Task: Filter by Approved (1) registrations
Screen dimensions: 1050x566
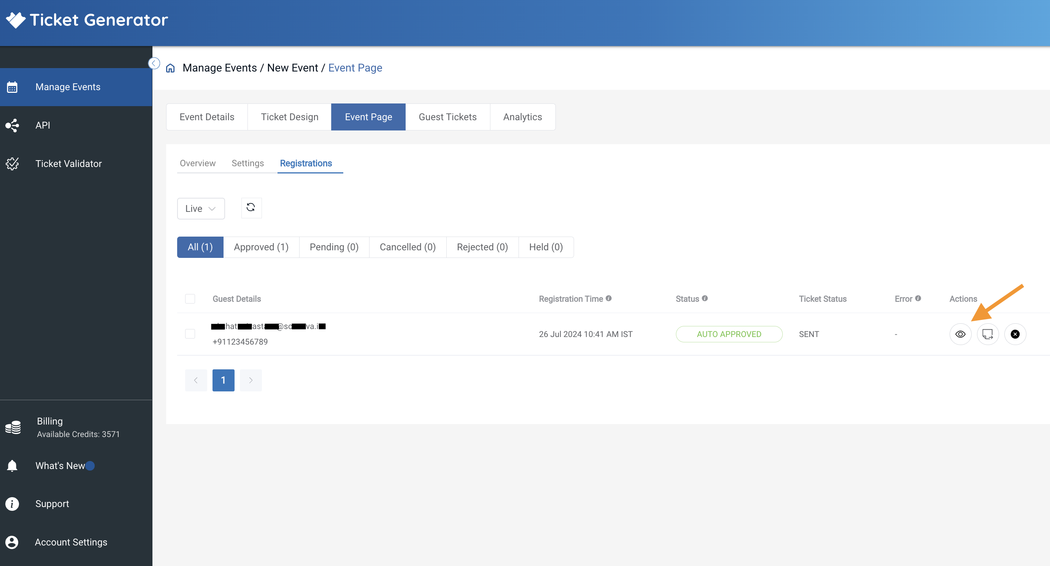Action: (x=261, y=247)
